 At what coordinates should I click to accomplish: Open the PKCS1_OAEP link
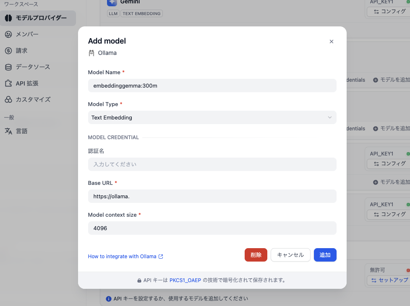(185, 280)
